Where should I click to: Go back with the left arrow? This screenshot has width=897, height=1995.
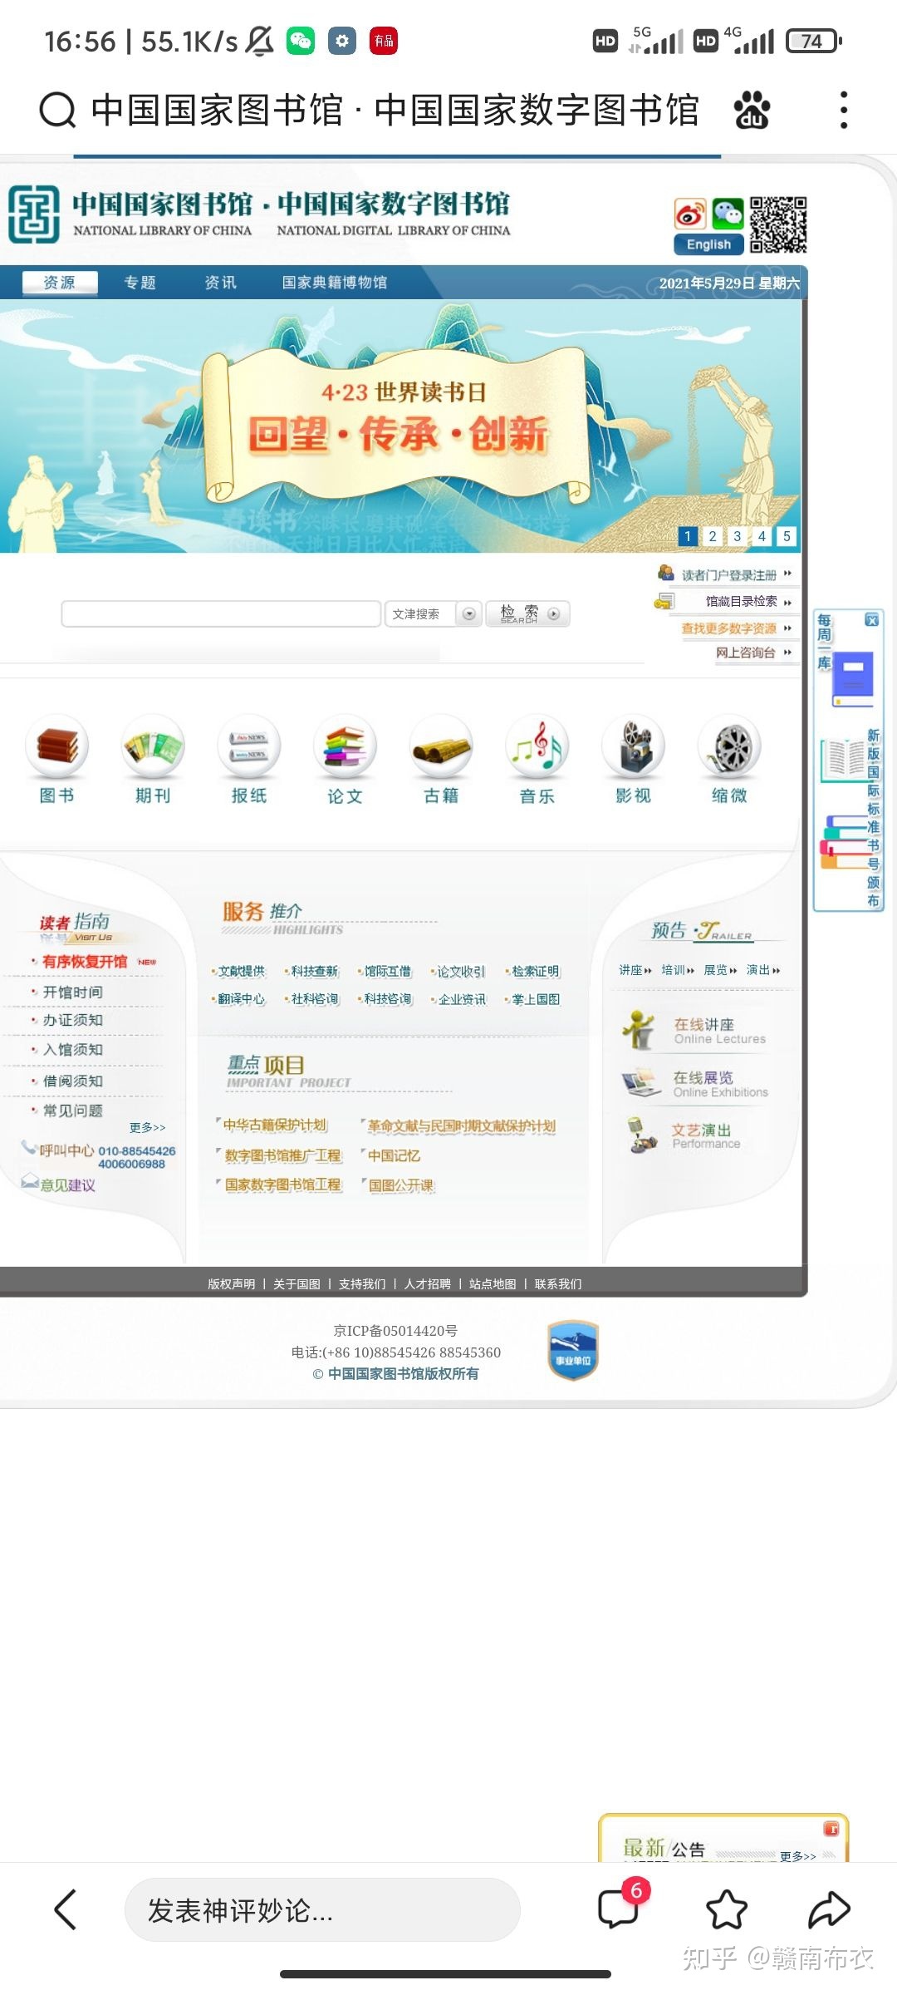tap(65, 1909)
